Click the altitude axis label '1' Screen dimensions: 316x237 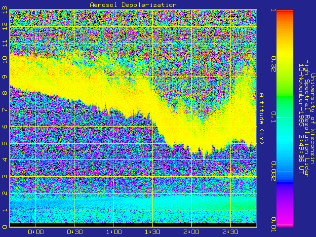tap(4, 210)
